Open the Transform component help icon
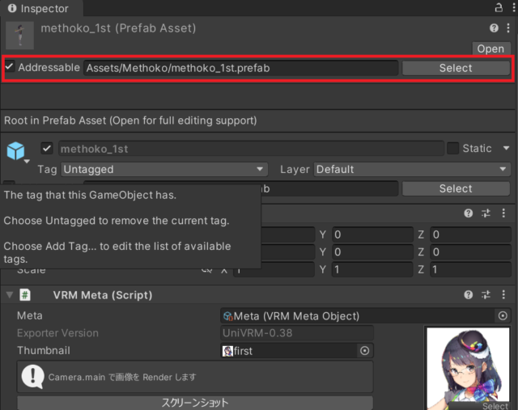The height and width of the screenshot is (410, 518). 468,213
